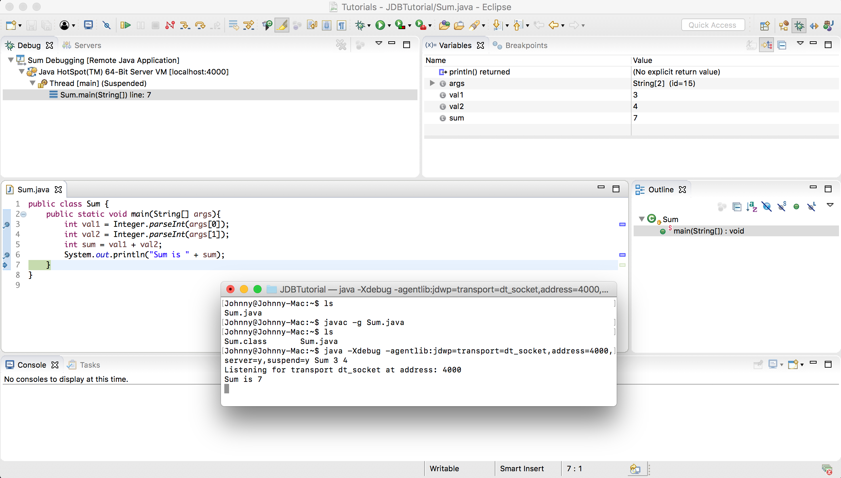Toggle Word Wrap in editor toolbar

point(312,25)
